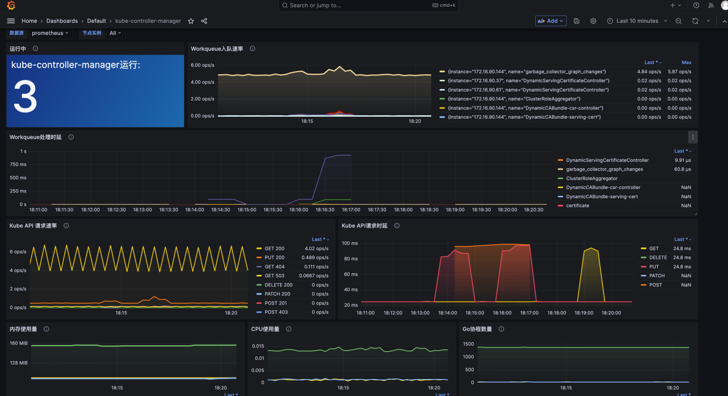This screenshot has width=728, height=396.
Task: Toggle the DELETE series in latency legend
Action: pyautogui.click(x=658, y=258)
